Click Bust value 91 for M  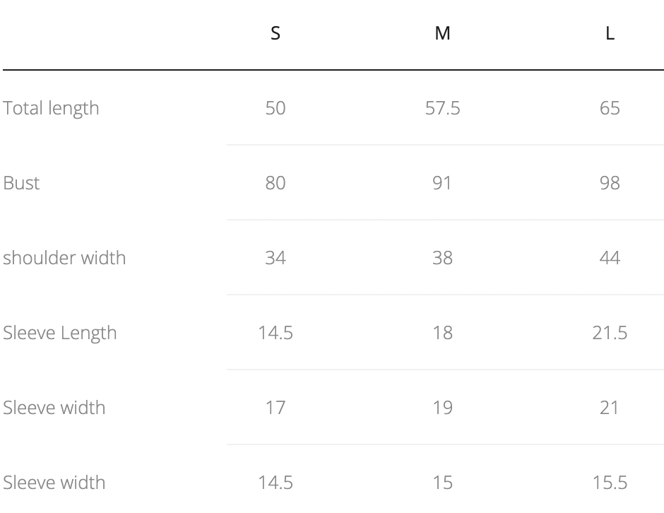click(x=441, y=183)
